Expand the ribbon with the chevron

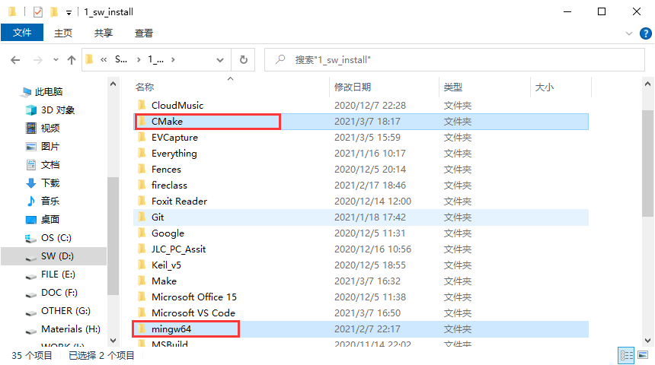pyautogui.click(x=628, y=33)
